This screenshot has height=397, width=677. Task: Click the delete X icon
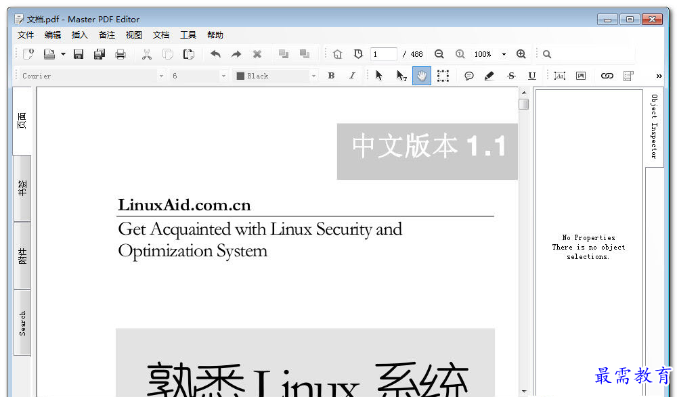257,54
